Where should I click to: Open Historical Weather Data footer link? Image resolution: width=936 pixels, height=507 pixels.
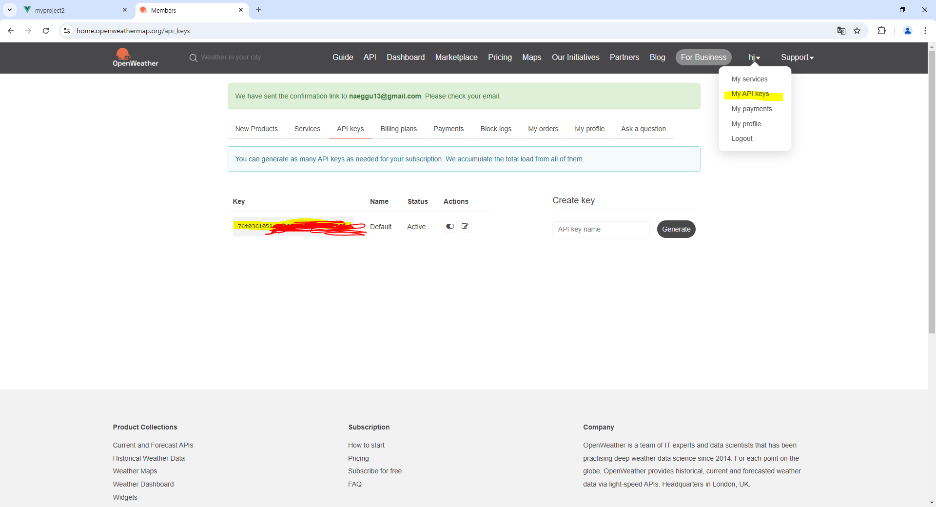(149, 458)
